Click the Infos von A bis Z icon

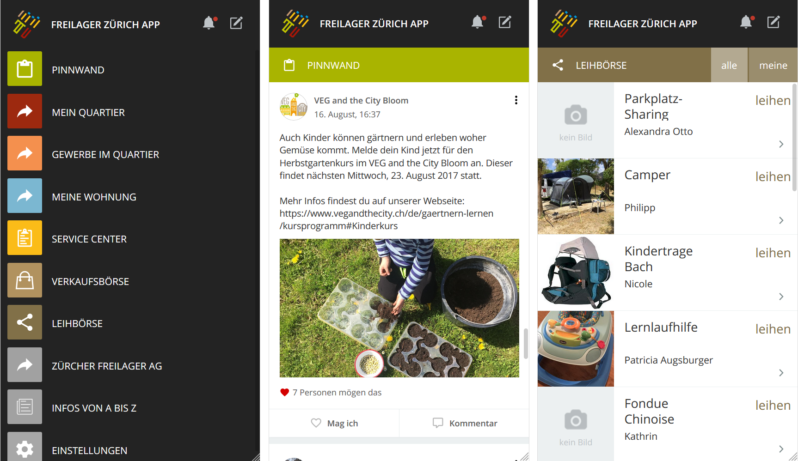pos(25,407)
